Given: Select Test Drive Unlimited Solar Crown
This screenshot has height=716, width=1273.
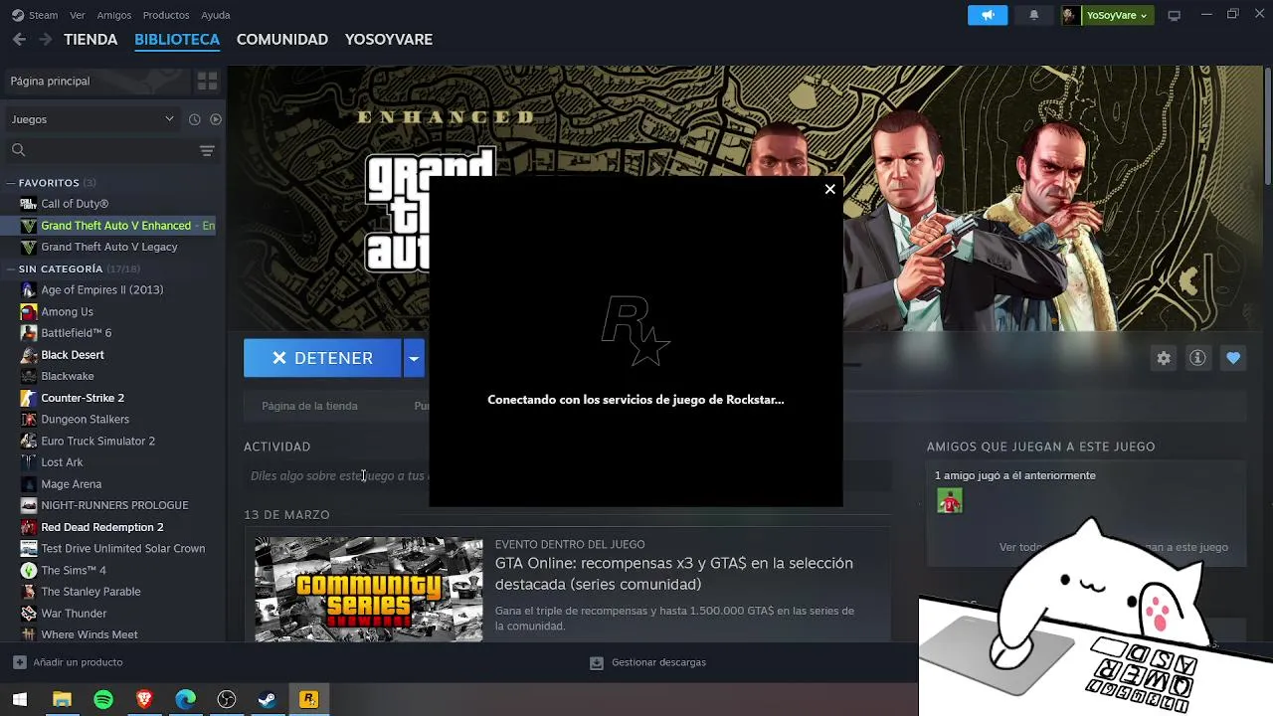Looking at the screenshot, I should click(x=123, y=549).
